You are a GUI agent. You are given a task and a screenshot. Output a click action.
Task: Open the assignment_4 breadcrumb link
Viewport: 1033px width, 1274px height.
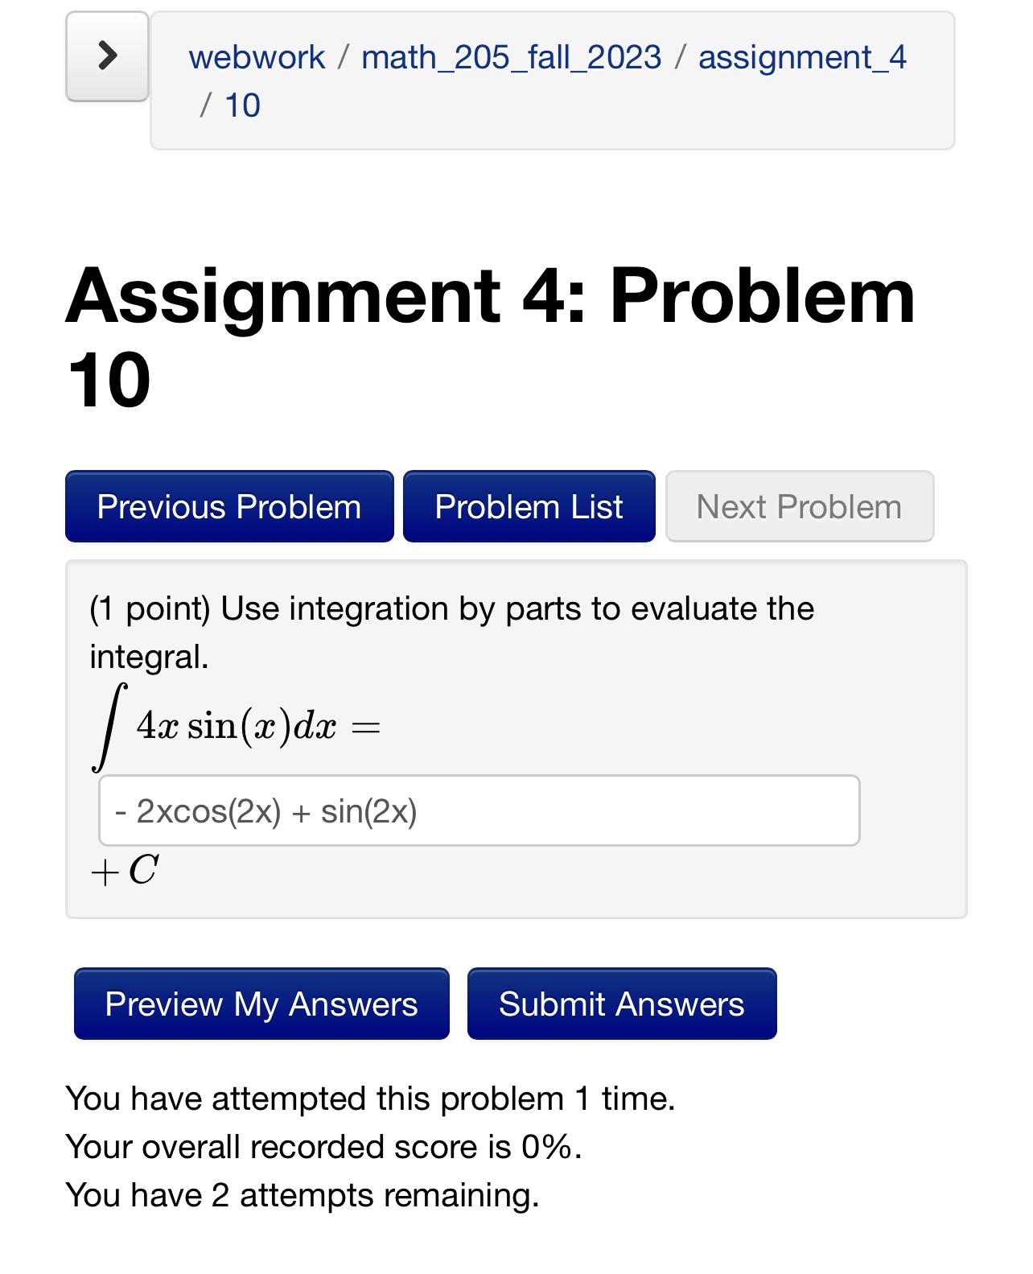802,56
